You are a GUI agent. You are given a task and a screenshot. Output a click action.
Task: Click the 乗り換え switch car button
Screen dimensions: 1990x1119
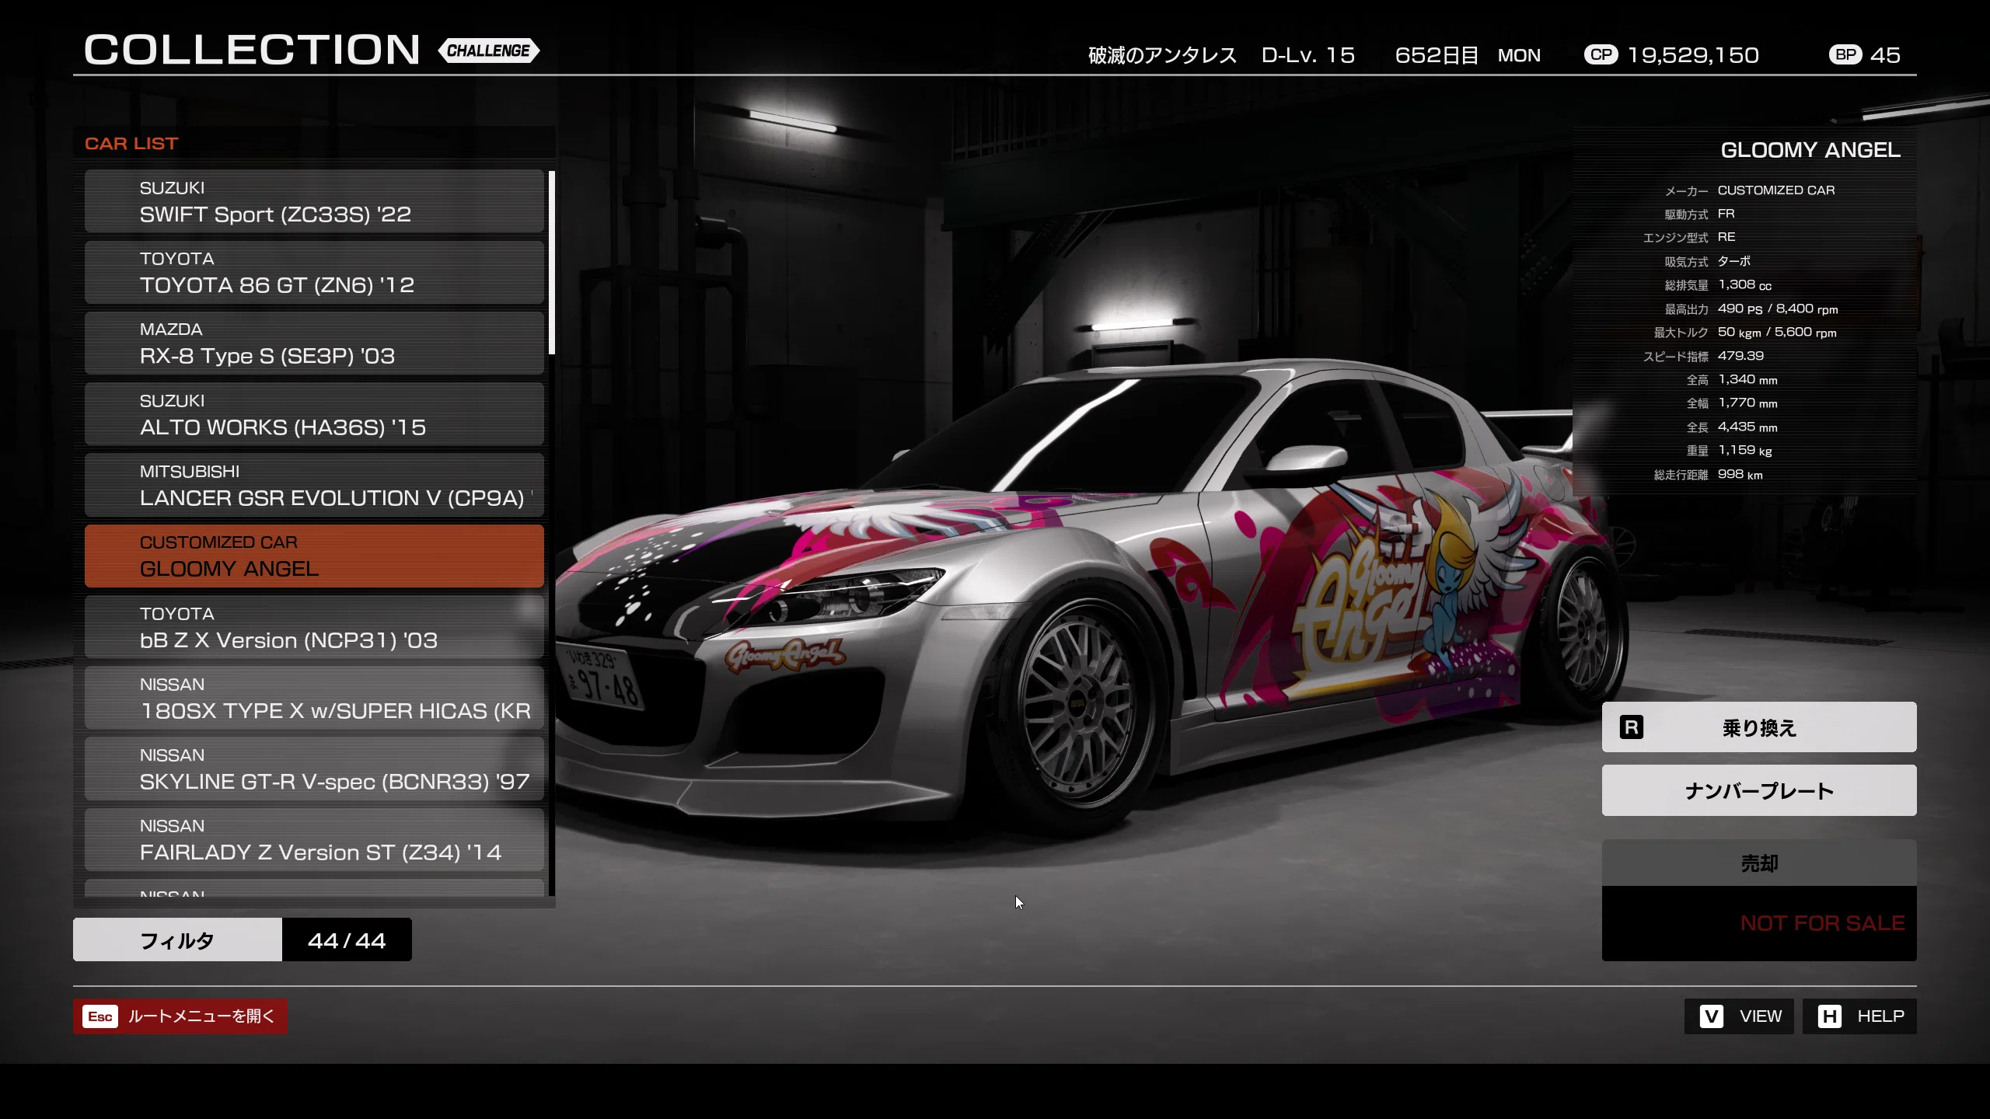click(x=1758, y=727)
